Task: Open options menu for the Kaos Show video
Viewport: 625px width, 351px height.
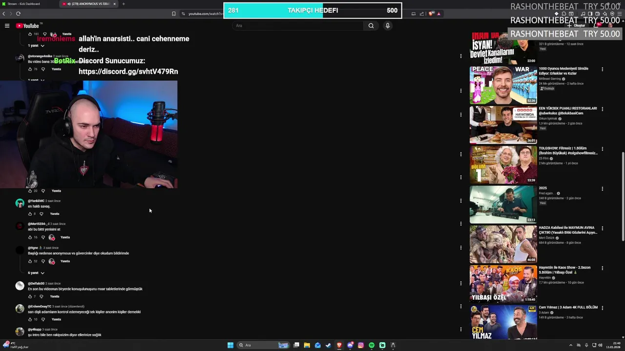Action: click(602, 268)
